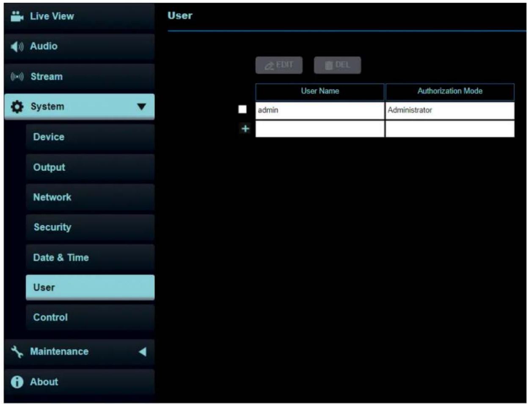Viewport: 528px width, 404px height.
Task: Select the Output submenu item
Action: (x=90, y=168)
